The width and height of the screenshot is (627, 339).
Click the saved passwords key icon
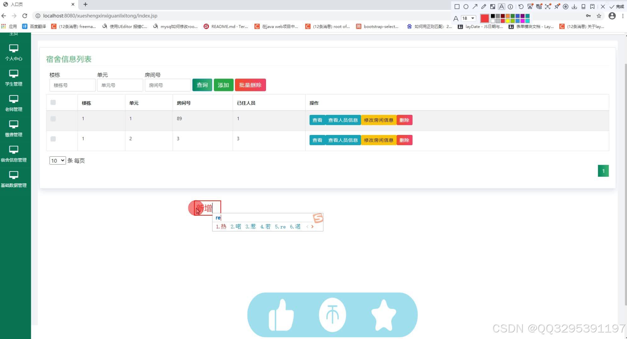(x=588, y=16)
